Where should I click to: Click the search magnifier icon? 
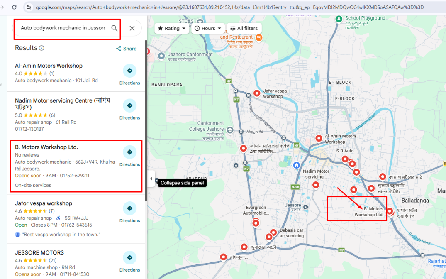click(115, 28)
